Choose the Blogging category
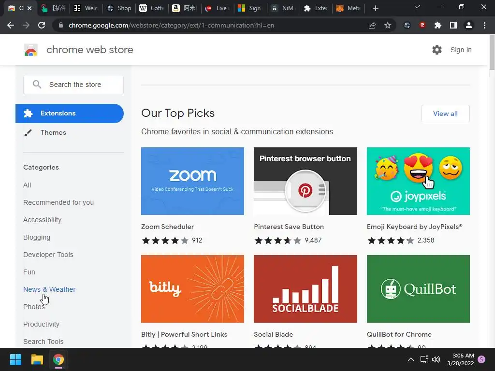This screenshot has width=495, height=371. [37, 237]
